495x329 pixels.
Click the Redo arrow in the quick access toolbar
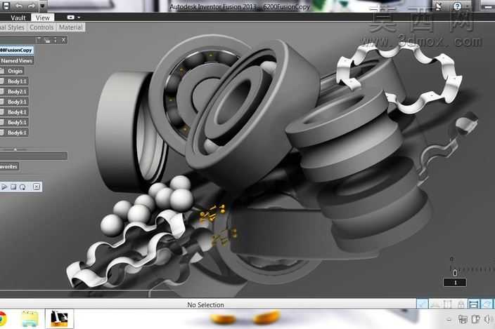[x=31, y=6]
